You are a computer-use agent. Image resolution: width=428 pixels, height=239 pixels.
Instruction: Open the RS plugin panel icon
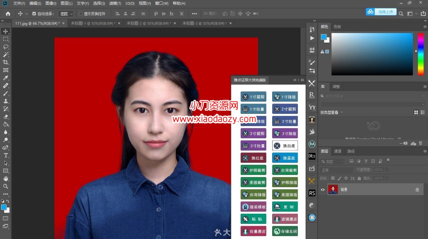312,193
